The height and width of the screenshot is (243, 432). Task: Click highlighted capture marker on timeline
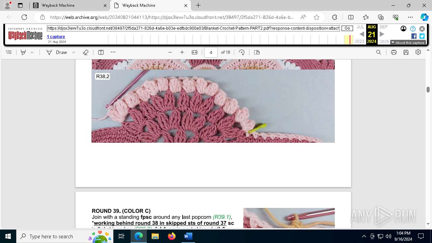click(350, 39)
